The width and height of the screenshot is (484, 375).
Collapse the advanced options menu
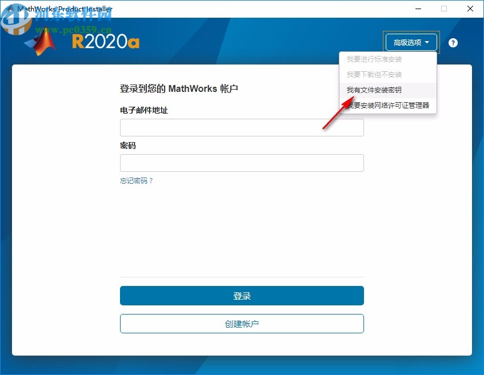coord(411,42)
